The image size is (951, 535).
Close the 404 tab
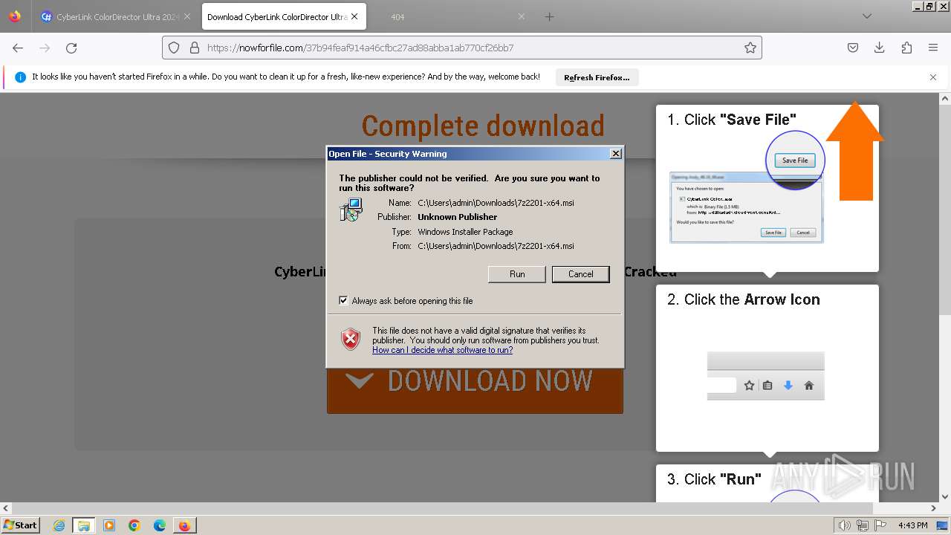coord(521,16)
